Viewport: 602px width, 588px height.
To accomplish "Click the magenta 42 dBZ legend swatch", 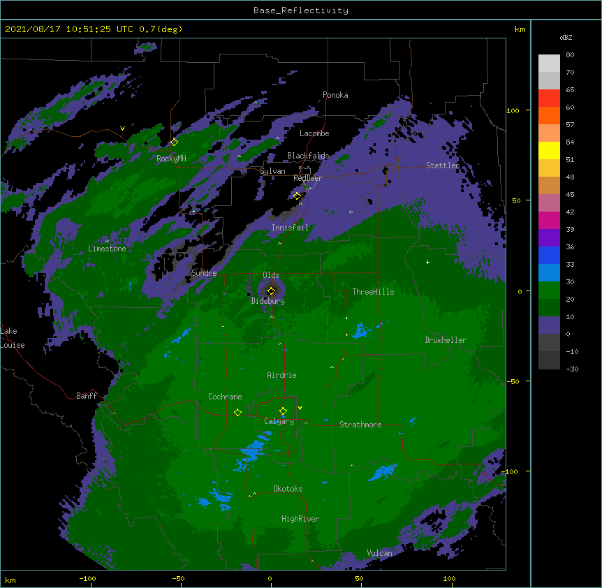I will click(x=549, y=220).
